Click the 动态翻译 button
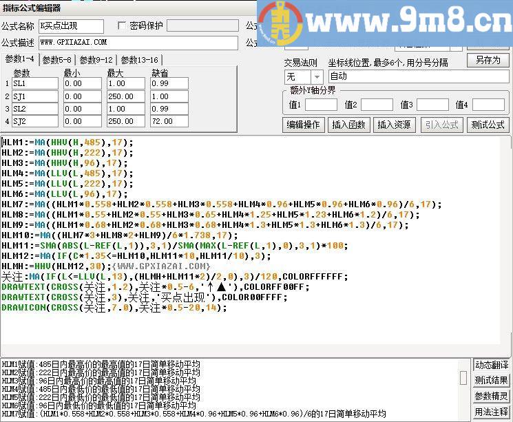The height and width of the screenshot is (422, 513). (492, 365)
